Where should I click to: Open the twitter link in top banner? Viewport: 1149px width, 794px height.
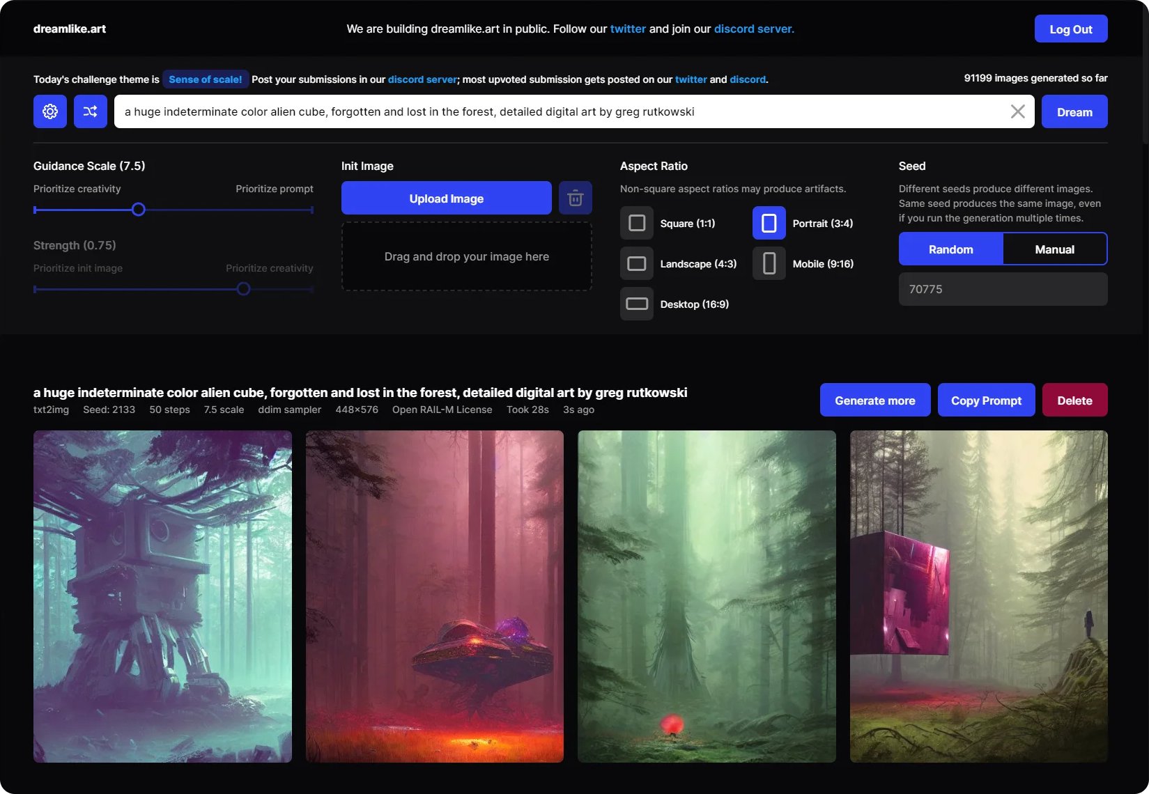pyautogui.click(x=628, y=29)
